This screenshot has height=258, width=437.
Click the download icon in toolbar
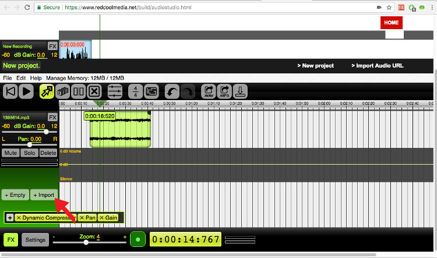241,91
